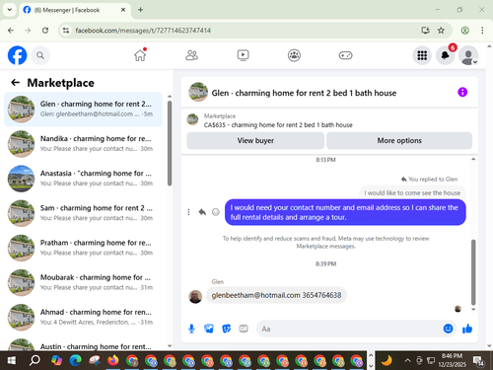
Task: Open the Facebook search icon
Action: 40,55
